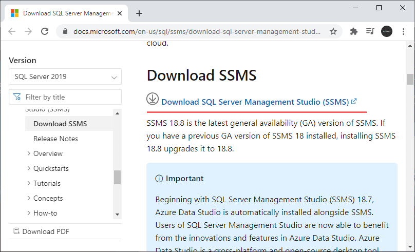
Task: Open the Extensions puzzle piece icon
Action: [353, 31]
